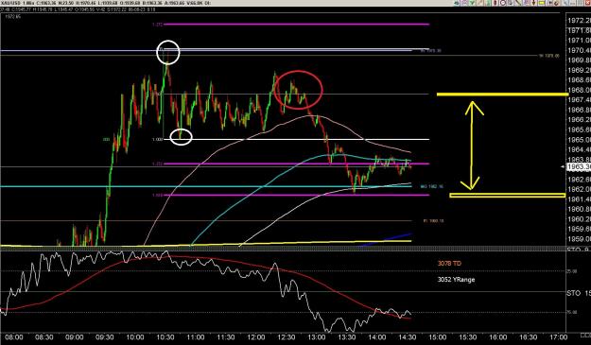Click the 1.000 Fibonacci level label
Viewport: 591px width, 345px height.
157,139
